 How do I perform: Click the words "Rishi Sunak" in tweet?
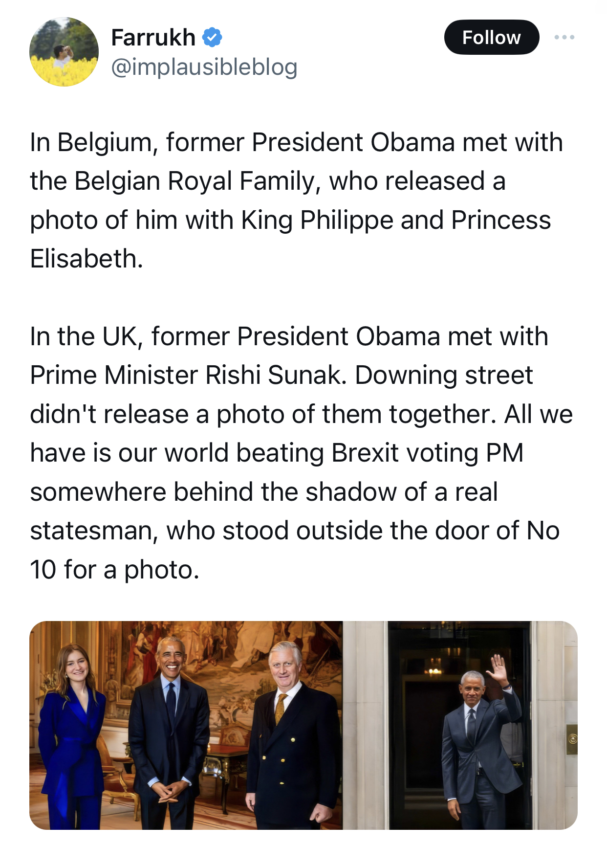click(275, 375)
